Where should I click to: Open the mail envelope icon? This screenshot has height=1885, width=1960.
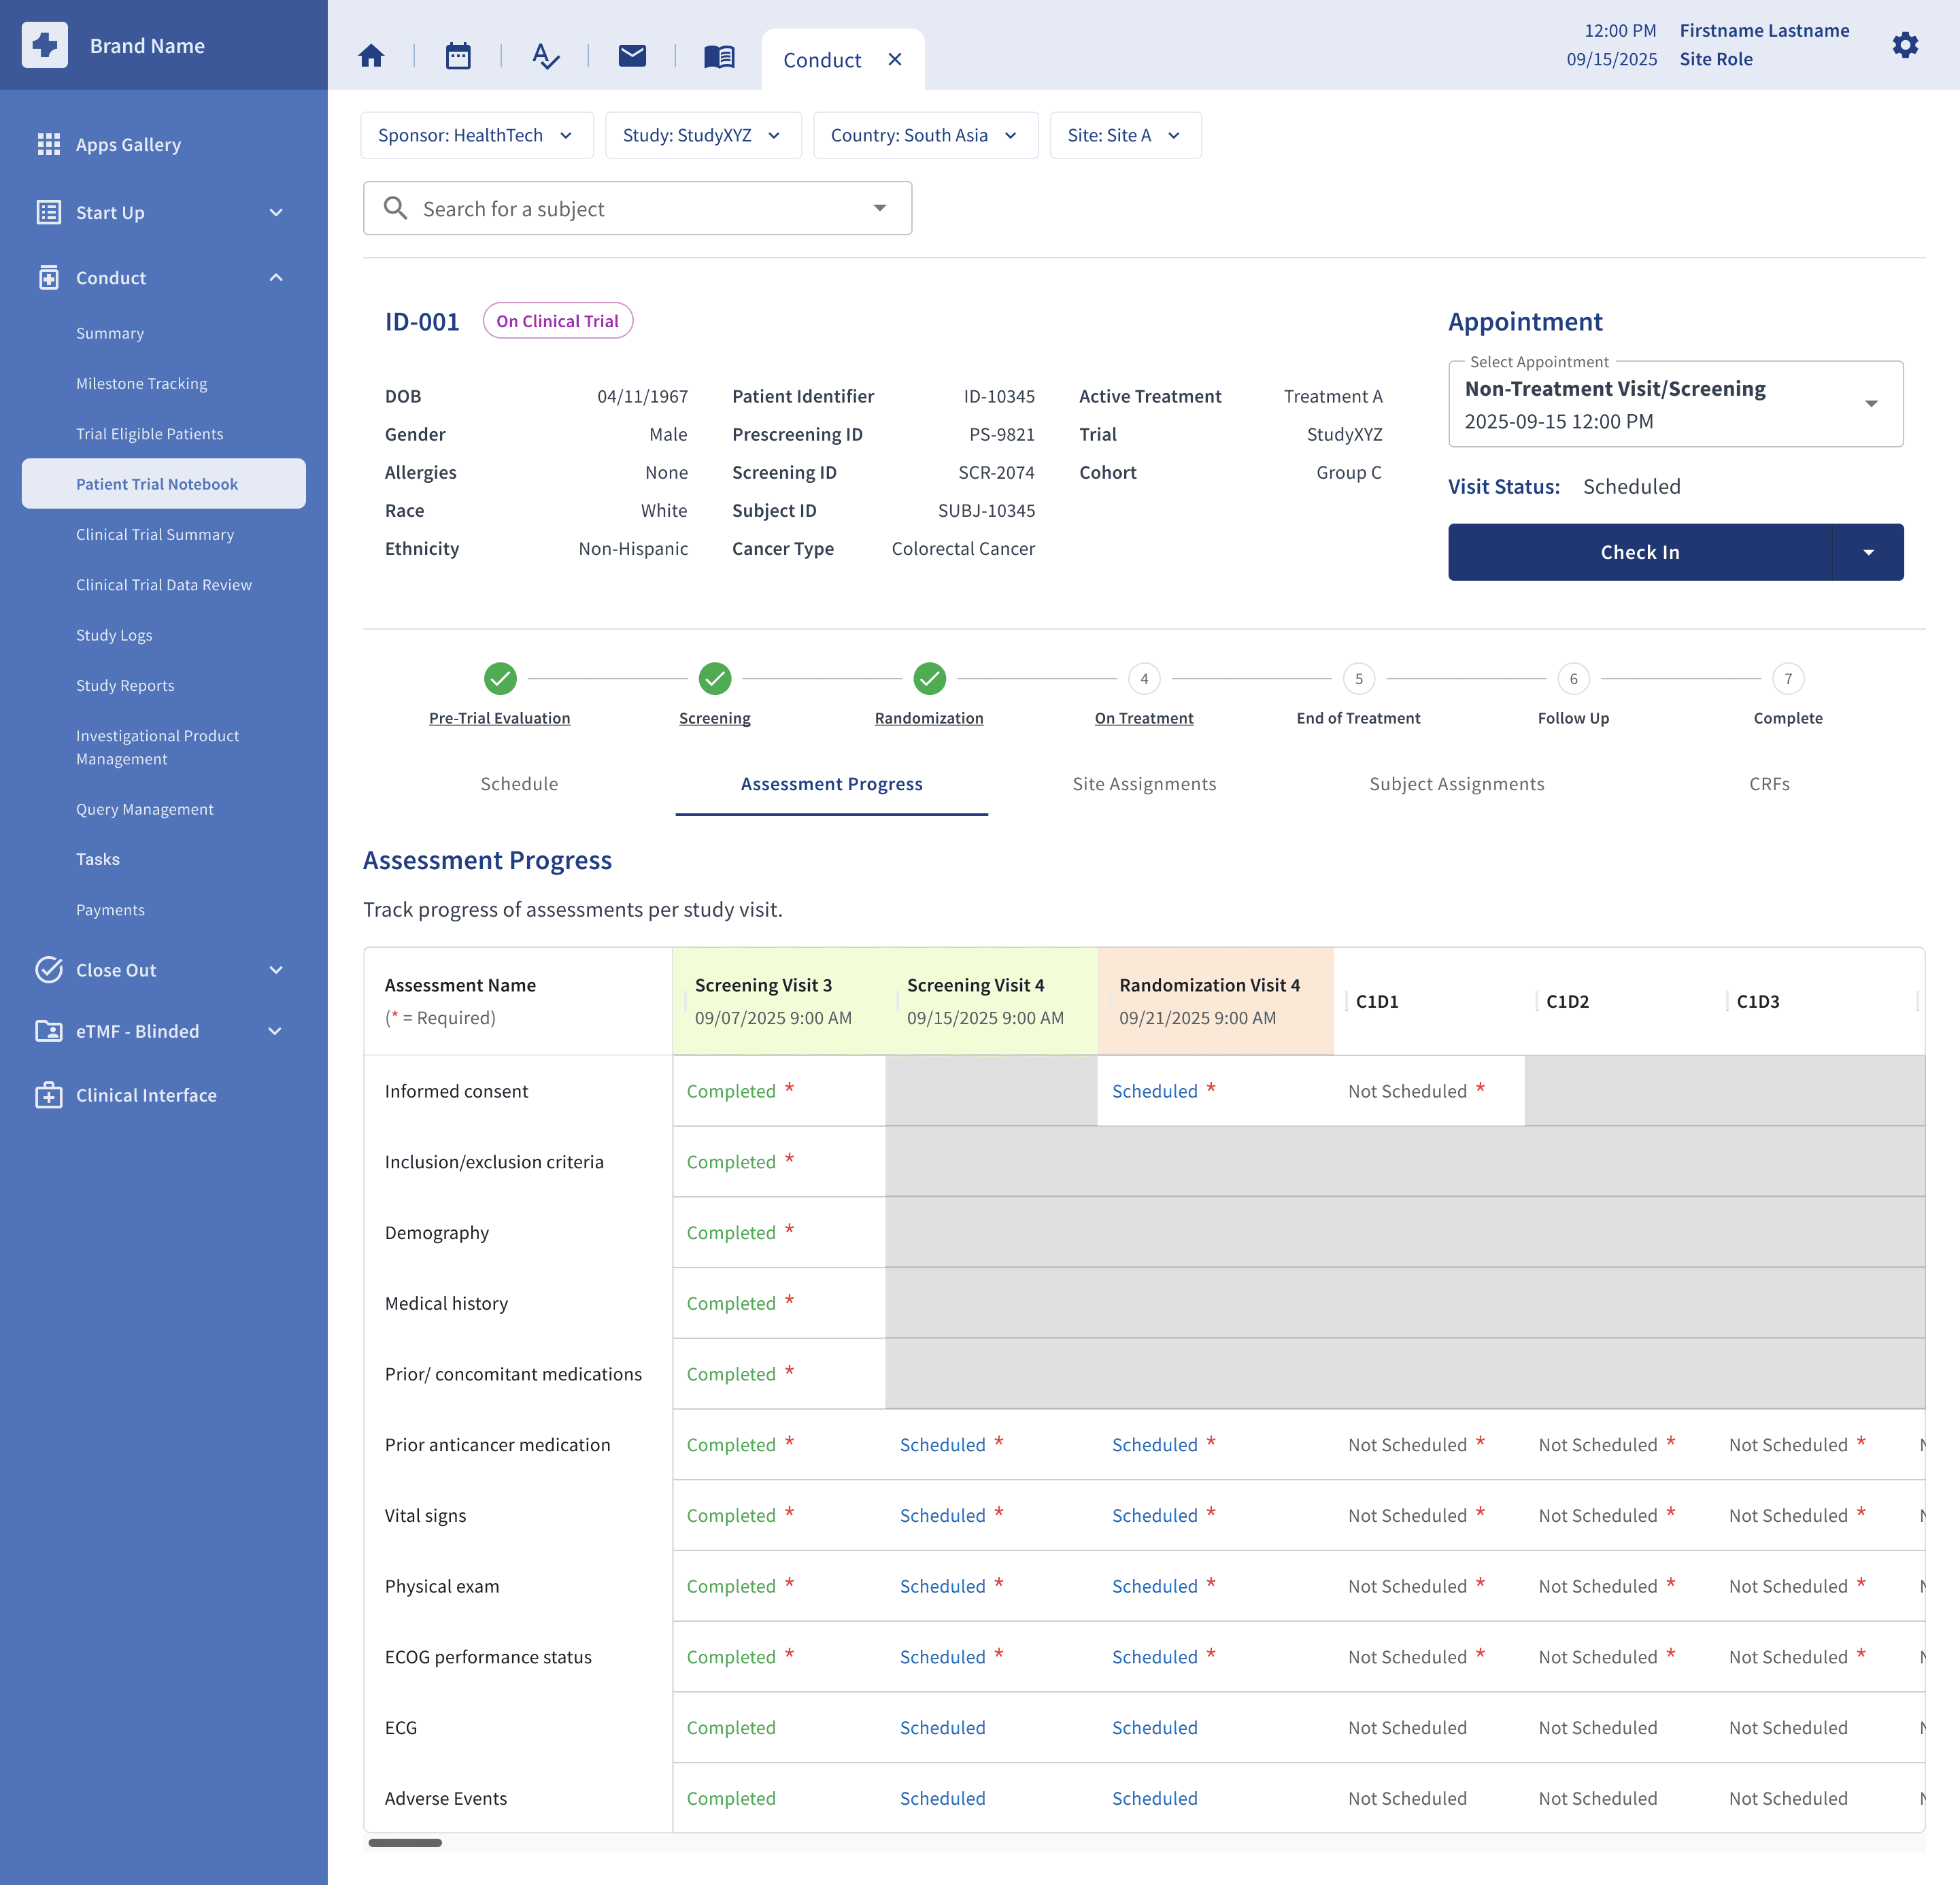[x=632, y=56]
